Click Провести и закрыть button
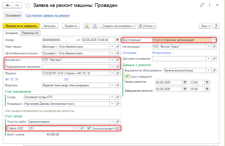Viewport: 225px width, 146px height. pos(21,26)
